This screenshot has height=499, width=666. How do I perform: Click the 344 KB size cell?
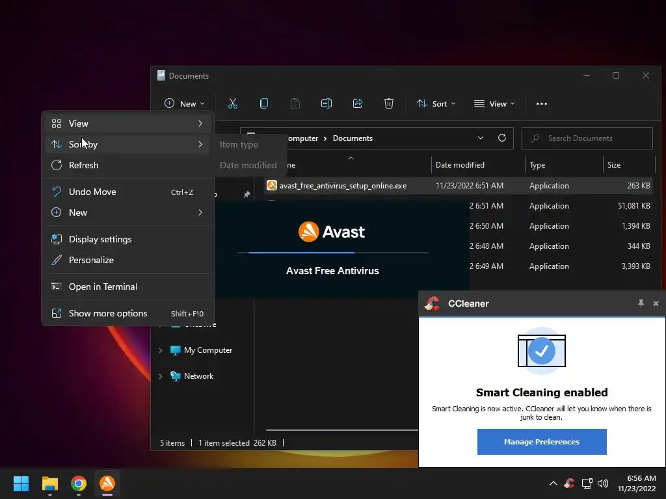click(x=639, y=246)
